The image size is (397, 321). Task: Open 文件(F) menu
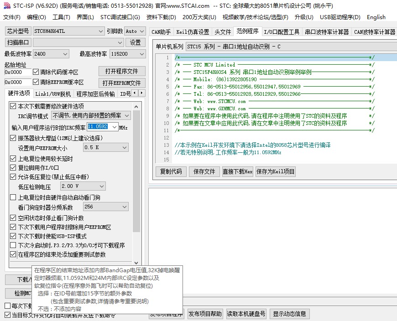coord(12,17)
